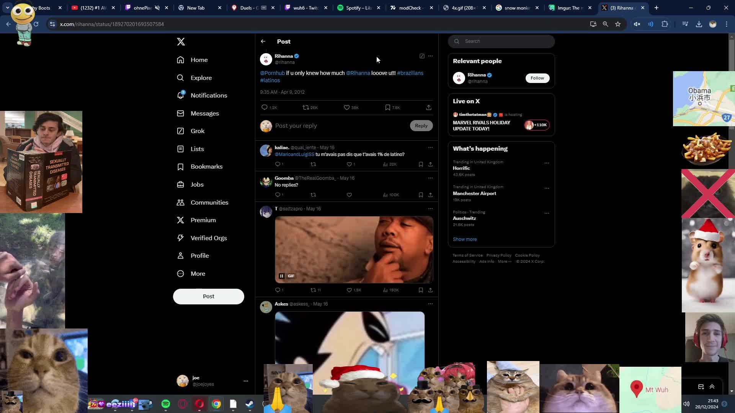Bookmark saltzapro's GIF reply
Image resolution: width=735 pixels, height=413 pixels.
click(x=421, y=290)
